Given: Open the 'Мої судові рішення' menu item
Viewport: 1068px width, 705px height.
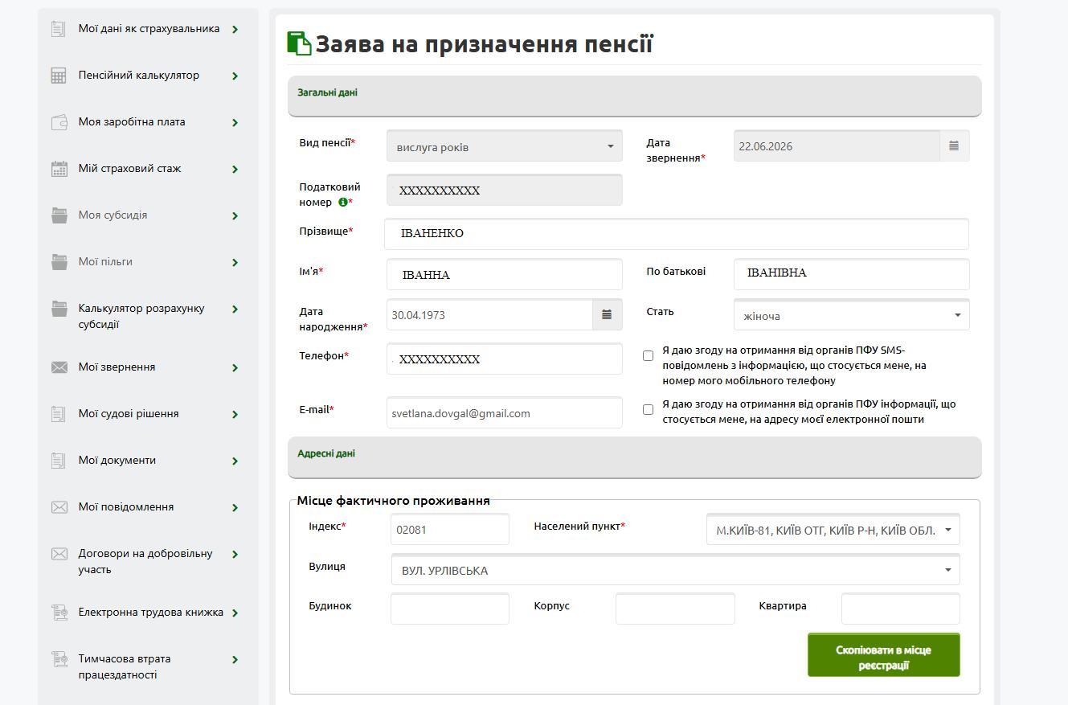Looking at the screenshot, I should [129, 414].
